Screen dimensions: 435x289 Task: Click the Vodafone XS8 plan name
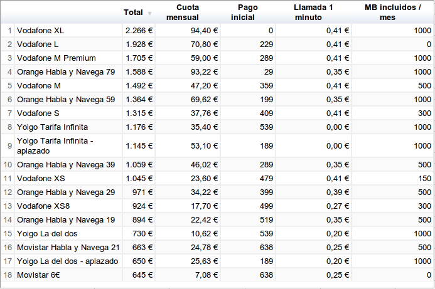[43, 206]
